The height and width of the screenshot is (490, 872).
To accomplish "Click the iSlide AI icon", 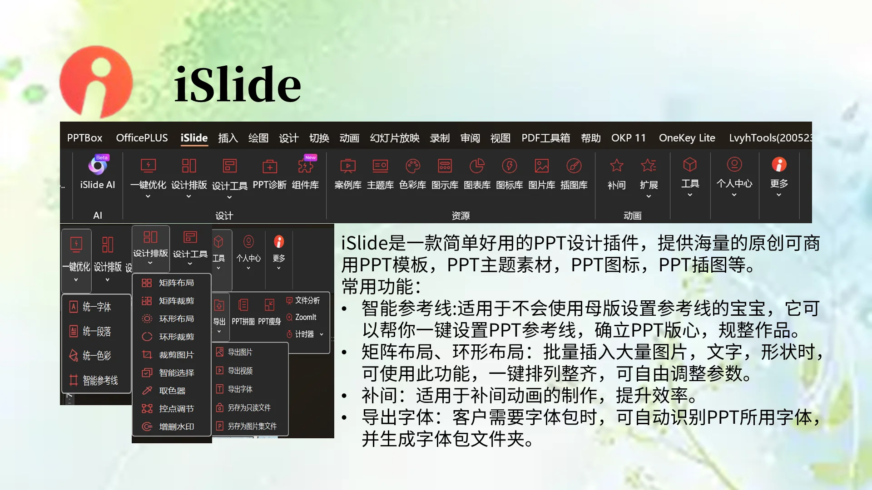I will [x=97, y=166].
